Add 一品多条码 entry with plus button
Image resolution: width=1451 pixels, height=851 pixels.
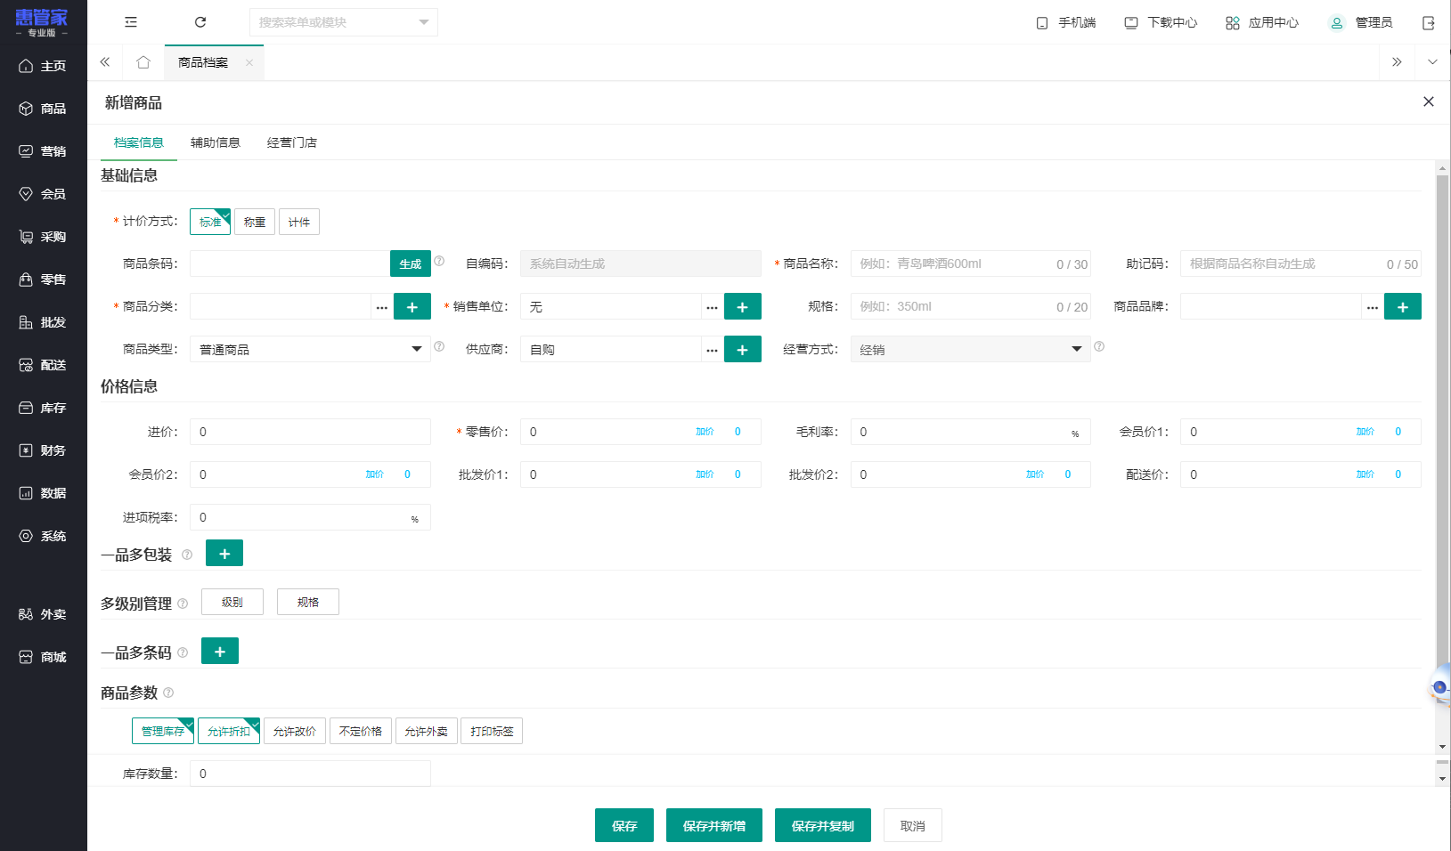pos(220,652)
